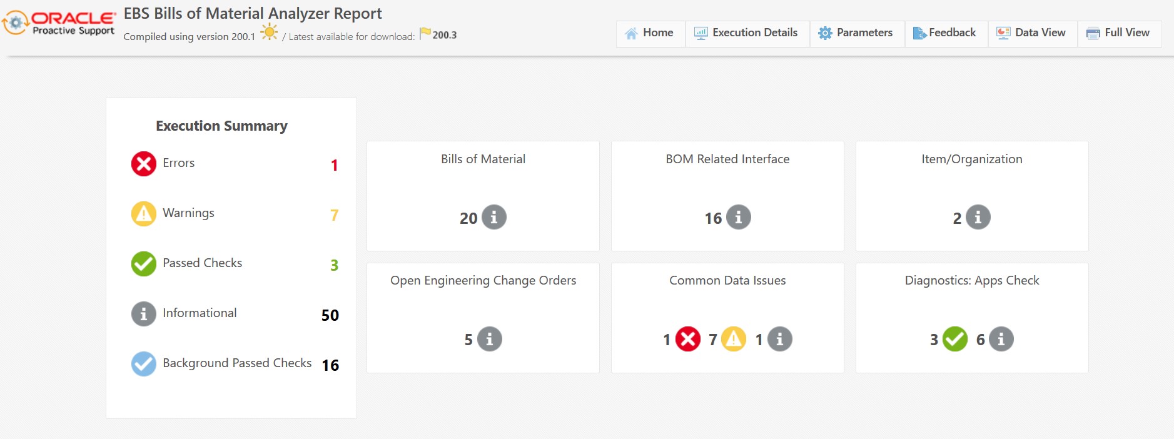Click the info icon in BOM Related Interface
This screenshot has width=1174, height=439.
click(739, 217)
